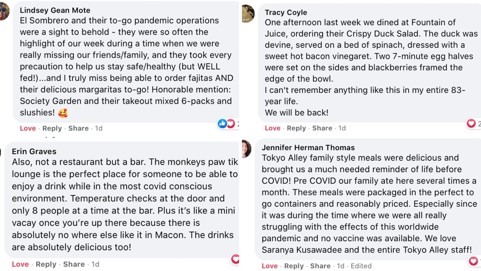
Task: Click Lindsey Gean Mote's profile picture
Action: click(4, 11)
